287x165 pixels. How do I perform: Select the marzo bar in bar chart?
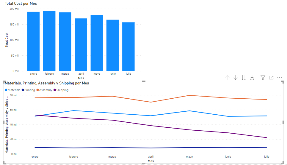coord(65,41)
